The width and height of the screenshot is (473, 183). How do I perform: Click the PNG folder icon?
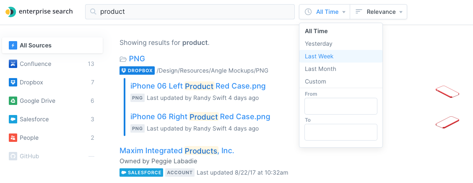click(123, 59)
